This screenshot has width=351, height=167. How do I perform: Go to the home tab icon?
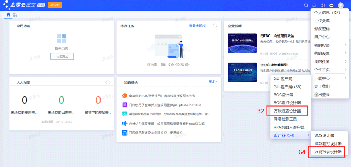point(8,14)
